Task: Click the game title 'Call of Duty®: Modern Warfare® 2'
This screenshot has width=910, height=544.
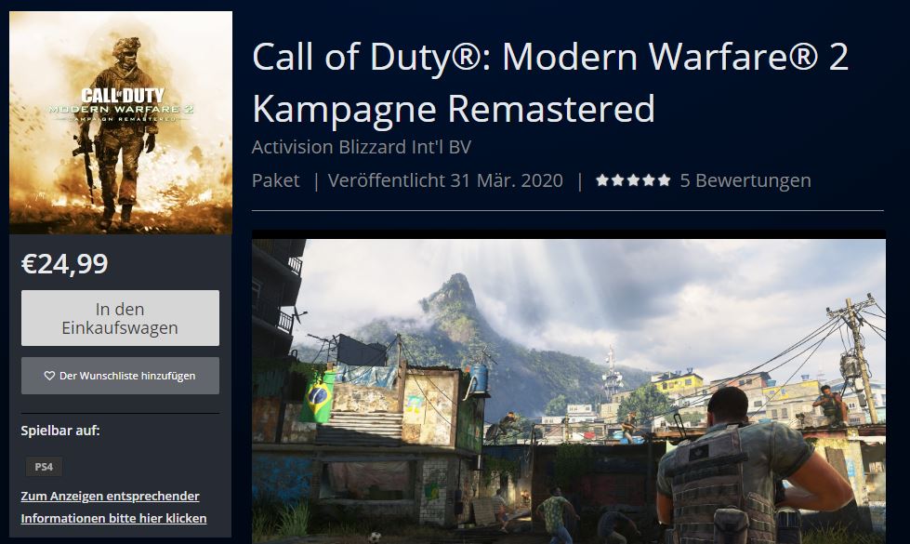Action: coord(550,57)
